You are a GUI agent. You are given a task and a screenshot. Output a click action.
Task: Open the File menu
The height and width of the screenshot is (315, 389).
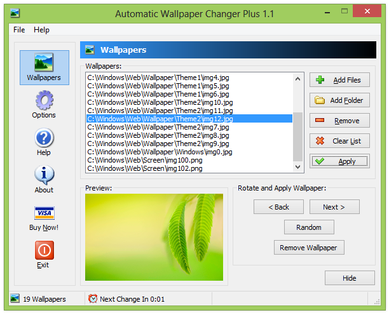(x=19, y=30)
